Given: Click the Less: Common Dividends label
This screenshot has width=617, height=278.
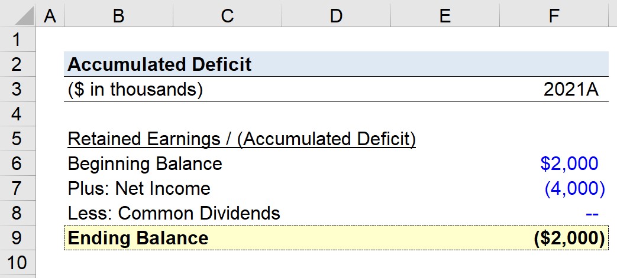Looking at the screenshot, I should 174,213.
